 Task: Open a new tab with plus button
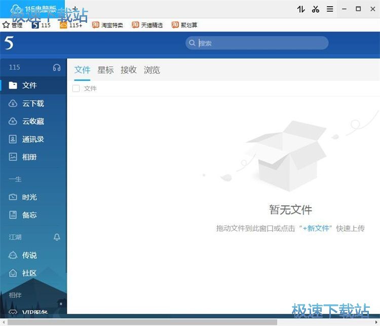pos(75,9)
